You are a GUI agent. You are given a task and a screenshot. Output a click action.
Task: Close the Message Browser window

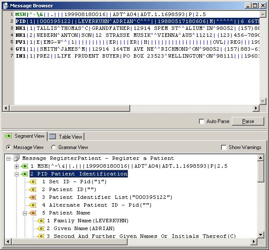[x=263, y=6]
